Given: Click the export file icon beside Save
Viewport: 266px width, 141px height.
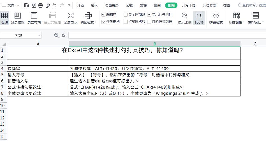Looking at the screenshot, I should (34, 5).
